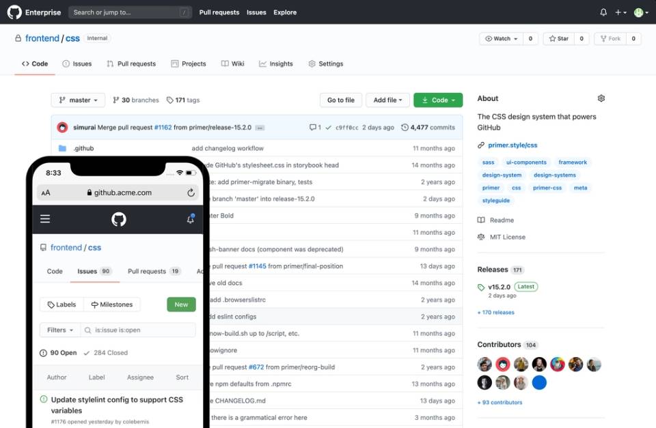Image resolution: width=656 pixels, height=428 pixels.
Task: Open the Insights tab
Action: [x=276, y=64]
